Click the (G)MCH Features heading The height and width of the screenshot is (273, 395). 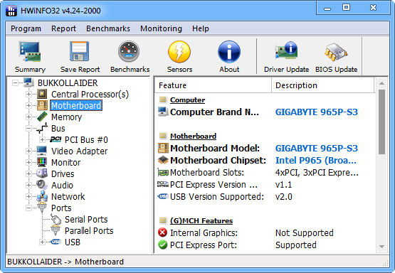[x=201, y=220]
